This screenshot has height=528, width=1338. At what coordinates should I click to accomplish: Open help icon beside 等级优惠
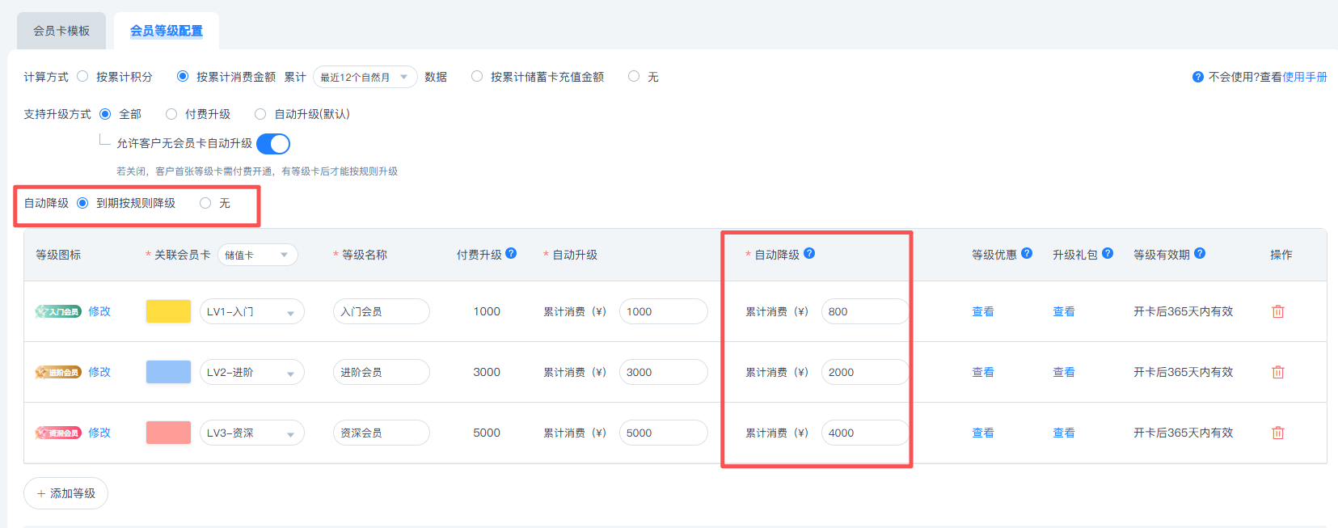click(x=1027, y=253)
